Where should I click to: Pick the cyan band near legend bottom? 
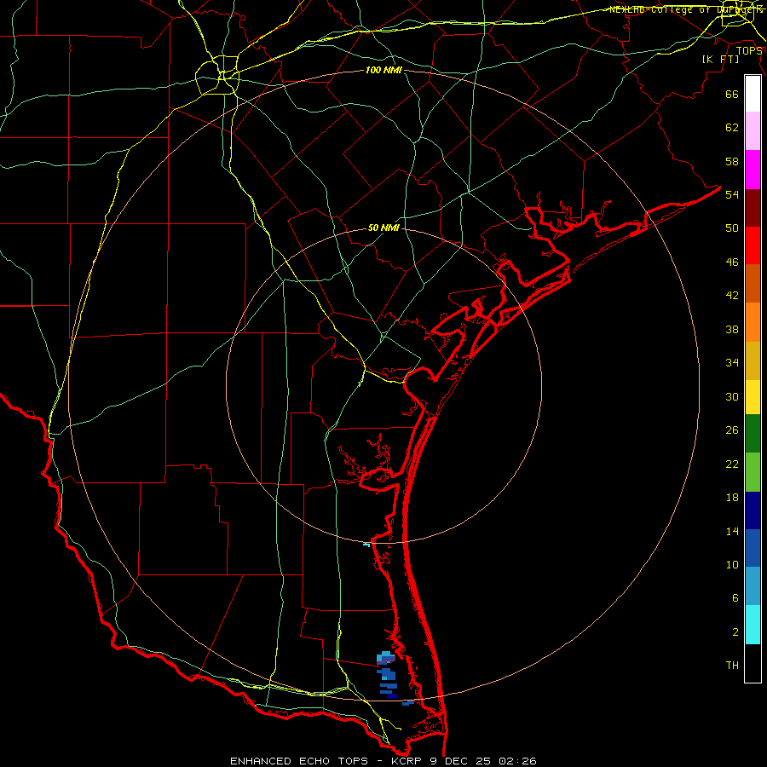[753, 625]
